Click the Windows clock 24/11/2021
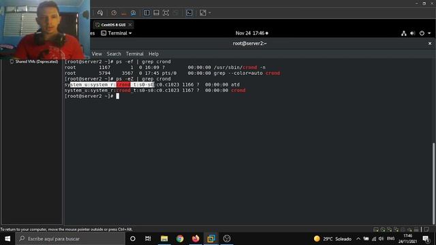The height and width of the screenshot is (245, 436). [407, 239]
